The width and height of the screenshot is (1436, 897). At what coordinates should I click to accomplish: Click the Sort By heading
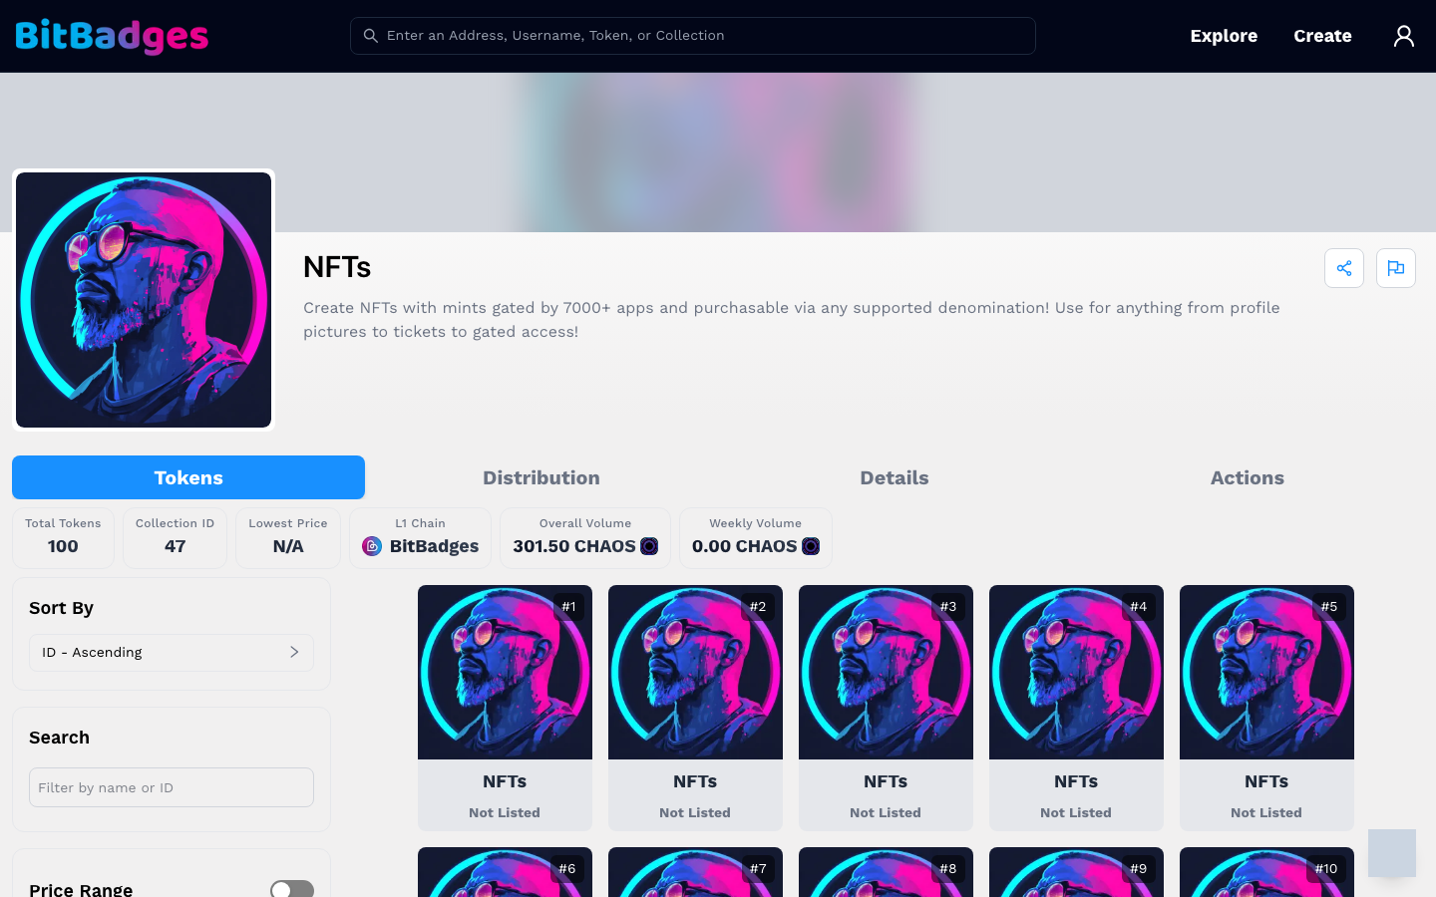pyautogui.click(x=61, y=608)
